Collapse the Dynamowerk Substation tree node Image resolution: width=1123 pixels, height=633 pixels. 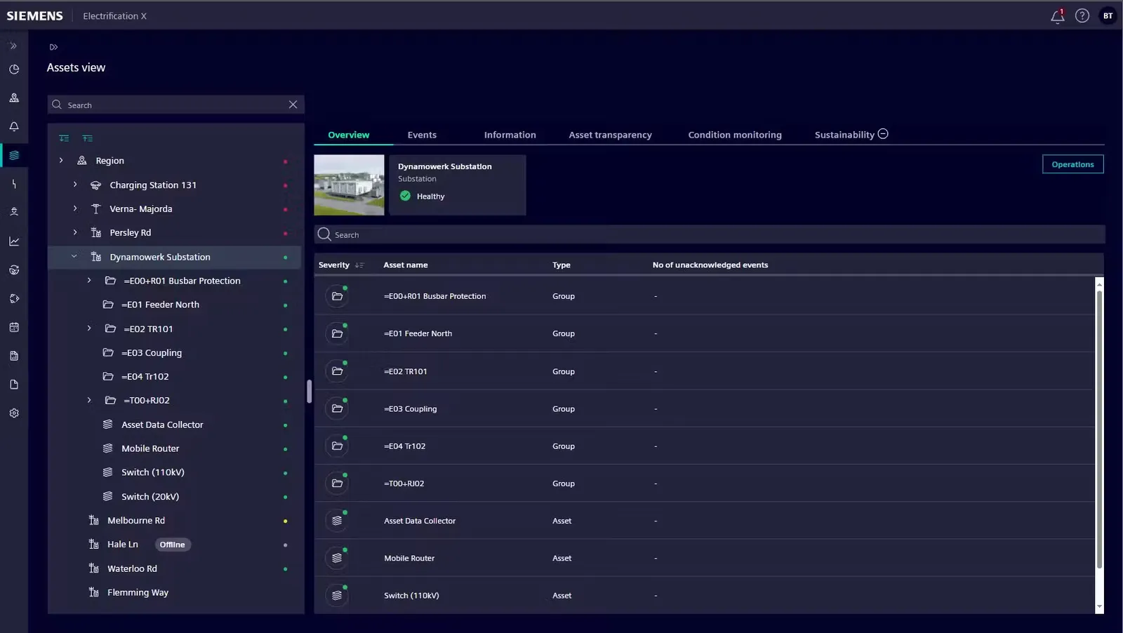pyautogui.click(x=74, y=257)
